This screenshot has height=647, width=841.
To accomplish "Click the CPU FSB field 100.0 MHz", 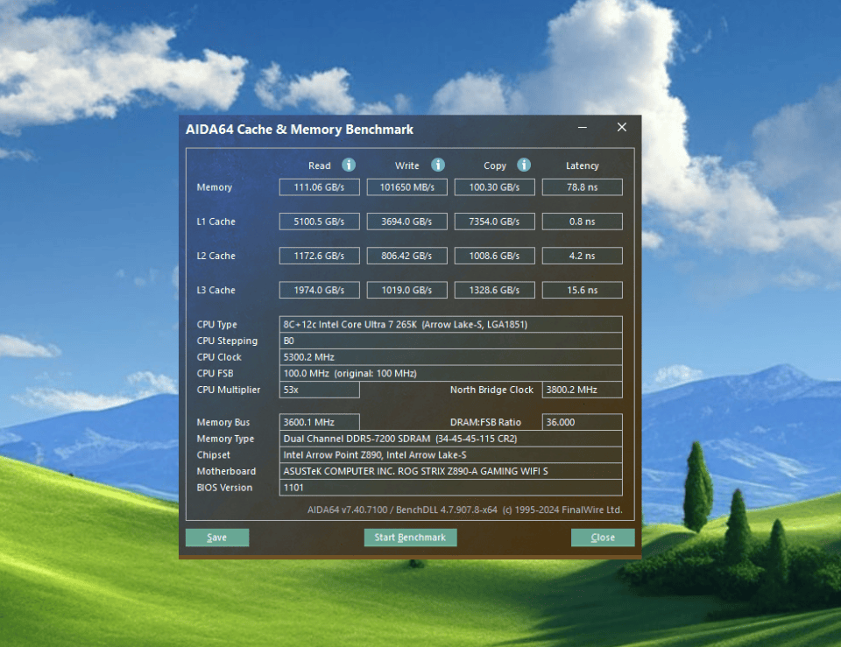I will coord(451,373).
